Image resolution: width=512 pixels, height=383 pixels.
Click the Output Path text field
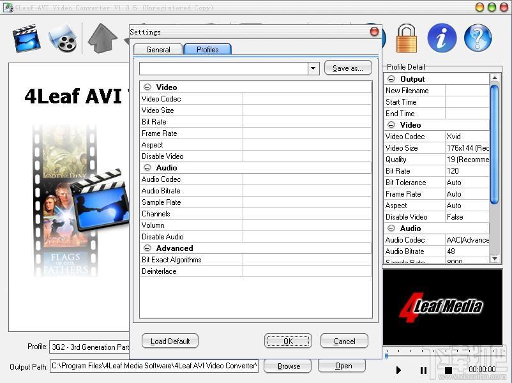(x=154, y=366)
